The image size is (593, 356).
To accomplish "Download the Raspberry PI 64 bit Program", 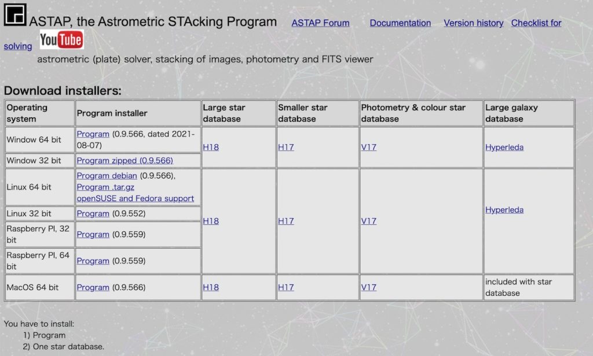I will [x=93, y=261].
